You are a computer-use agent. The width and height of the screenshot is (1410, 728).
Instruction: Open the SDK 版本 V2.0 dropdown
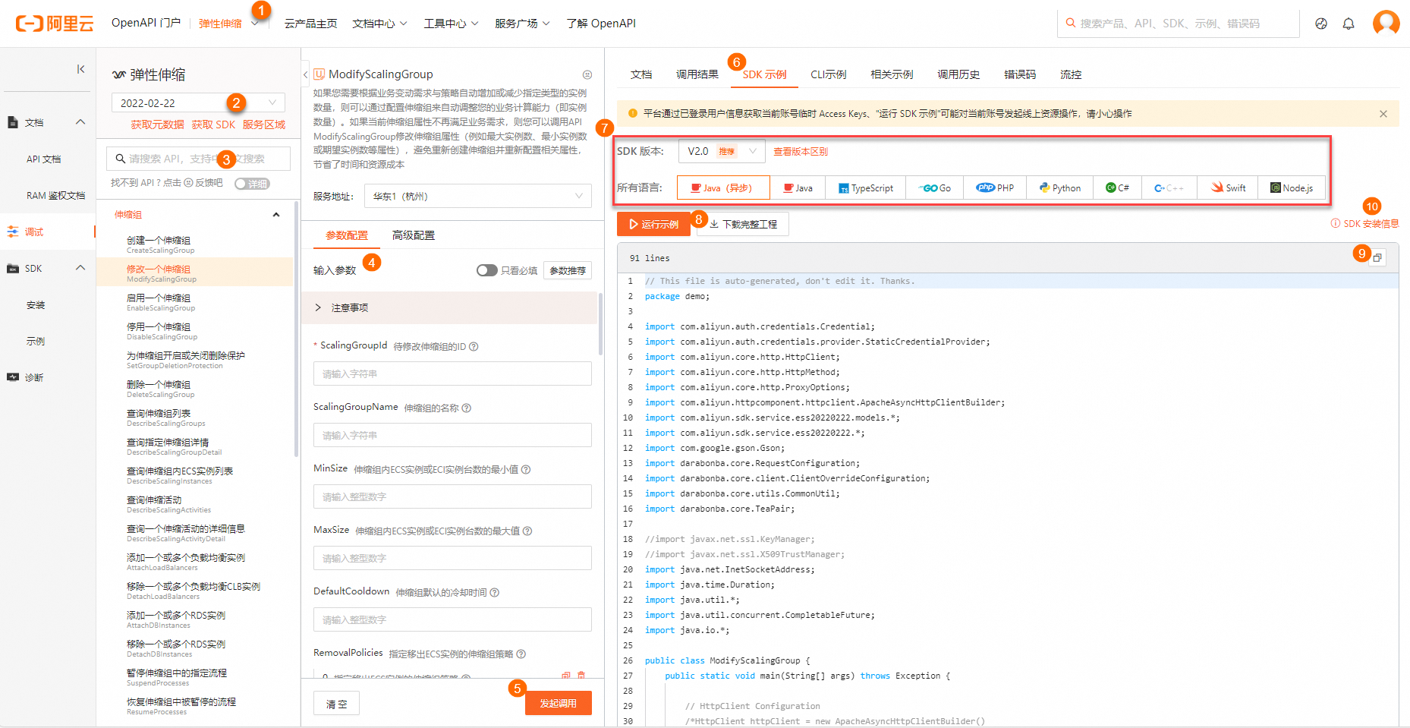coord(722,151)
